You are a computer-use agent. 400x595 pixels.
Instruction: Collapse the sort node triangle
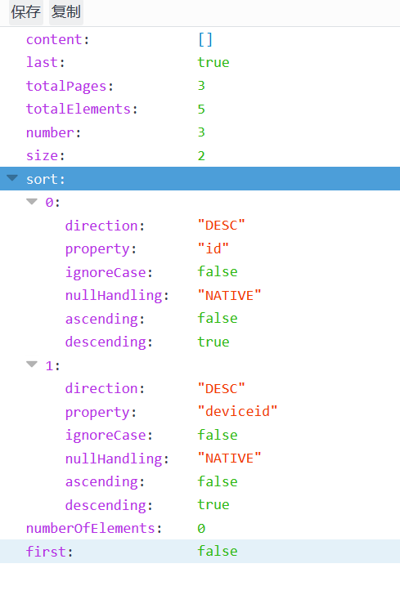pyautogui.click(x=12, y=178)
